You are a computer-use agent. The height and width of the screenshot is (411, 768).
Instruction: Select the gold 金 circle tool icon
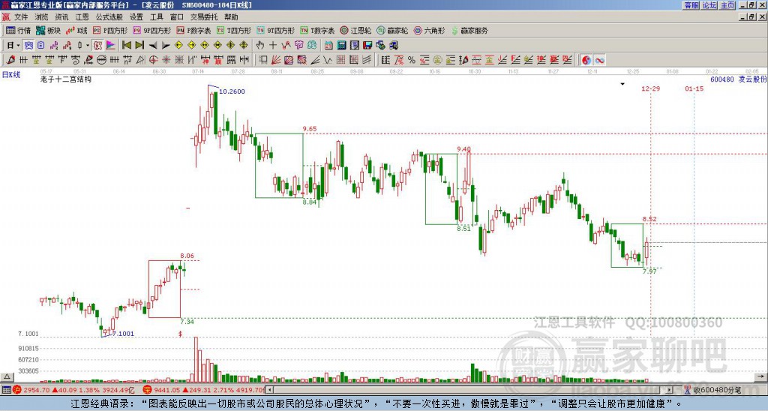click(437, 60)
